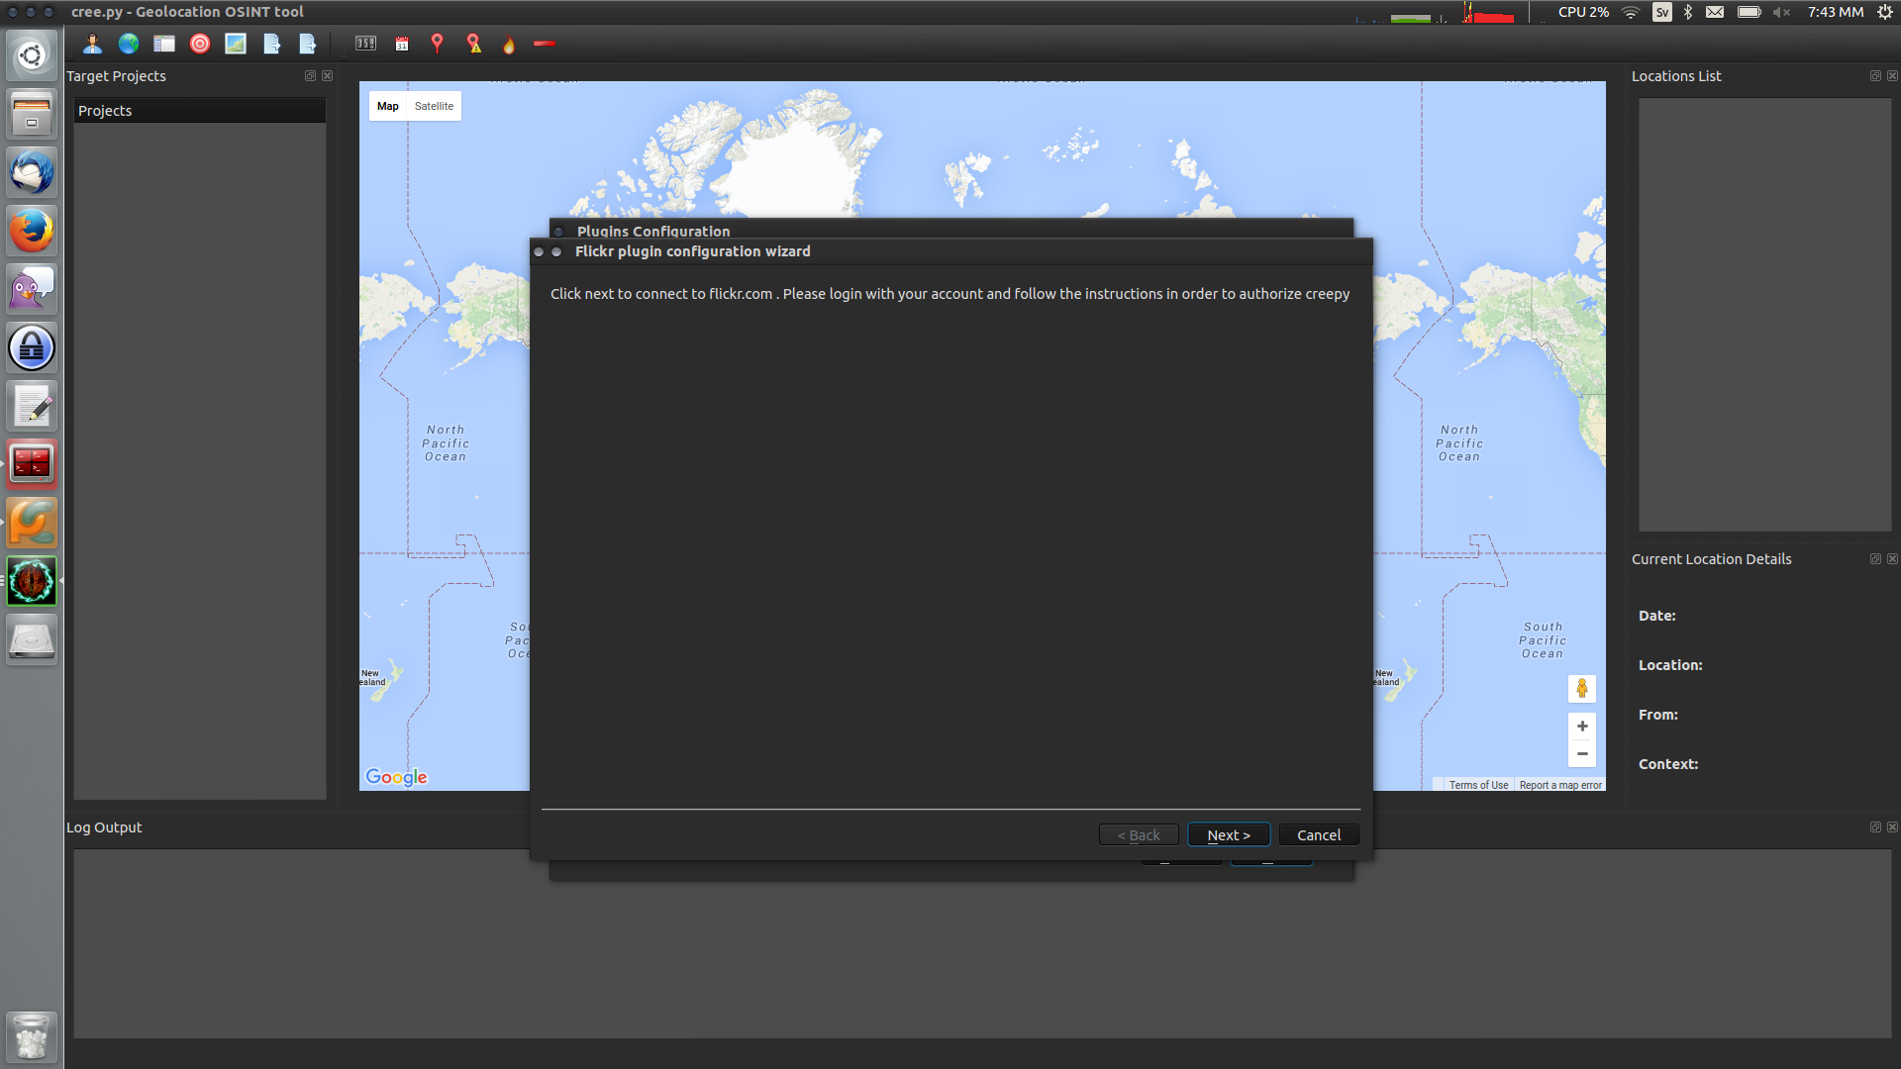Float the Target Projects panel
This screenshot has height=1069, width=1901.
310,76
